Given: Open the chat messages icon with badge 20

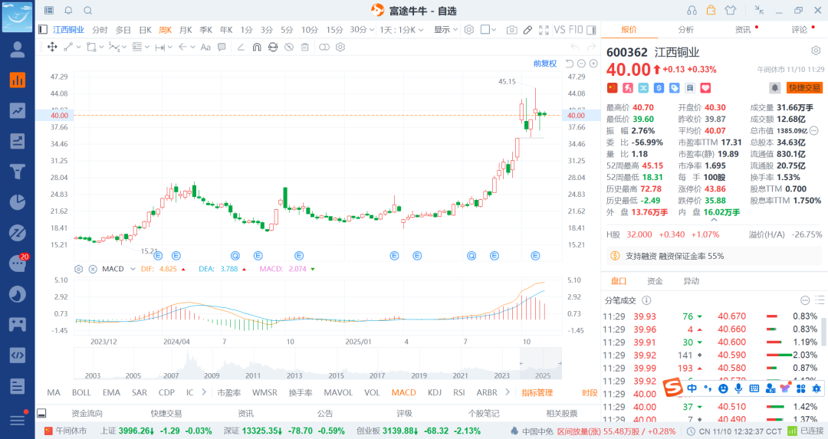Looking at the screenshot, I should click(x=18, y=263).
